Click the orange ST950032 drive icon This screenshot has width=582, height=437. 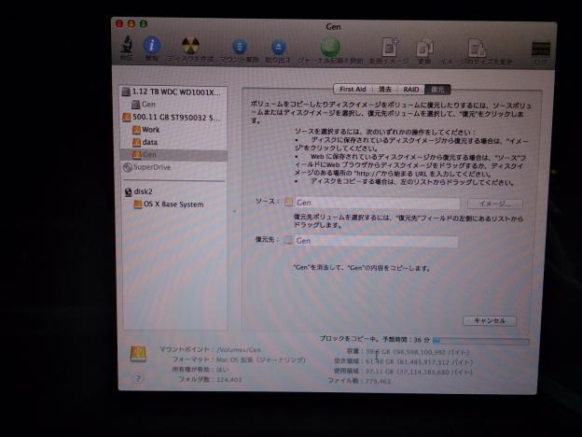127,118
